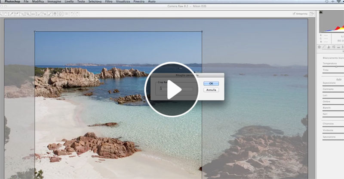Open the Visualizza menu

(123, 2)
